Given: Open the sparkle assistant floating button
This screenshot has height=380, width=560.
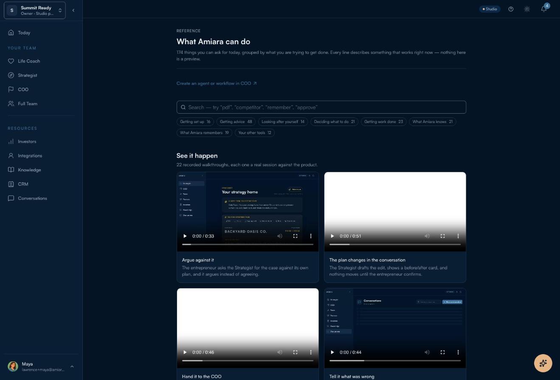Looking at the screenshot, I should tap(543, 363).
